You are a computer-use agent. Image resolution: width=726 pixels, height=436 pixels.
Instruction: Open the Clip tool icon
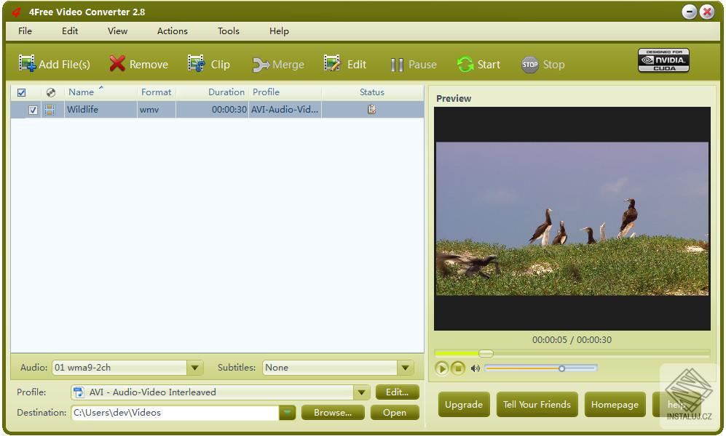(194, 64)
